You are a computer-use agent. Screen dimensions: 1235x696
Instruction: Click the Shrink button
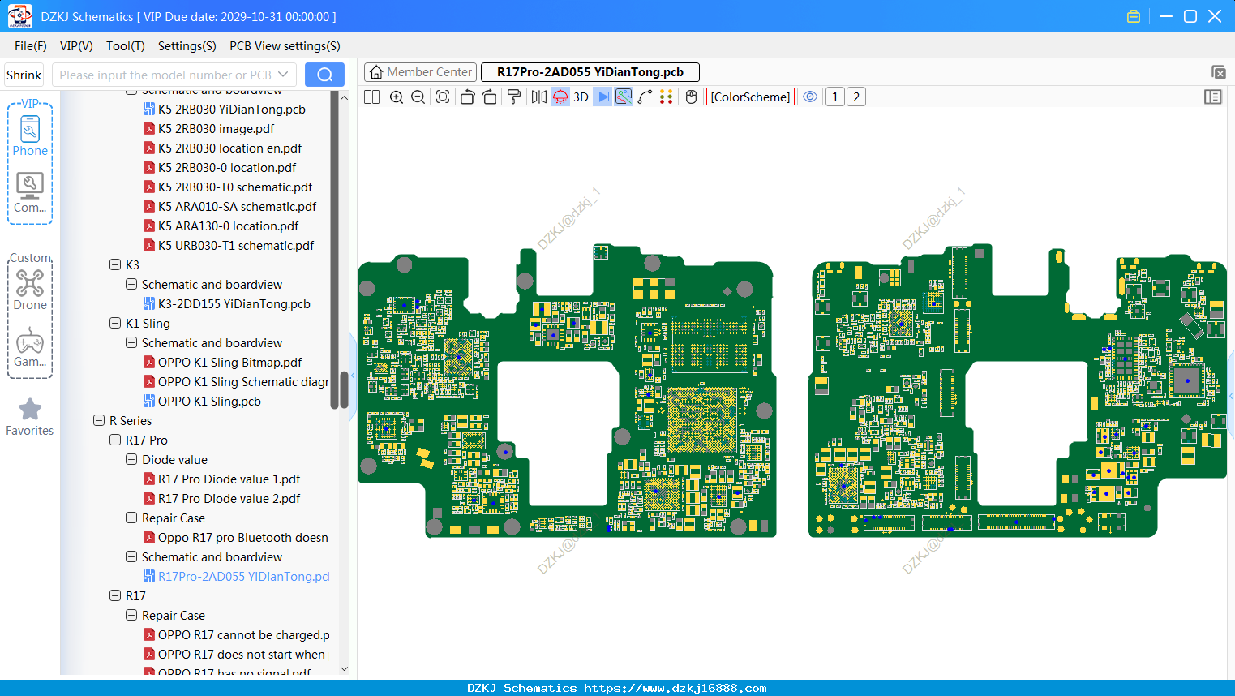tap(24, 75)
